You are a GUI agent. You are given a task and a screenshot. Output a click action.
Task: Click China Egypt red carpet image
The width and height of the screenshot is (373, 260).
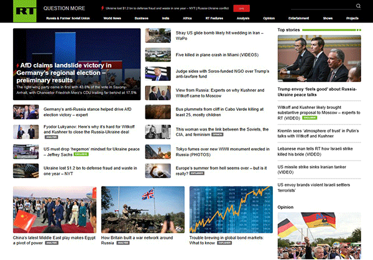[x=55, y=210]
